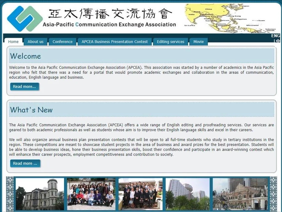The image size is (282, 212).
Task: Click the paragraph starting "Welcome to the Asia Pacific"
Action: pos(141,72)
